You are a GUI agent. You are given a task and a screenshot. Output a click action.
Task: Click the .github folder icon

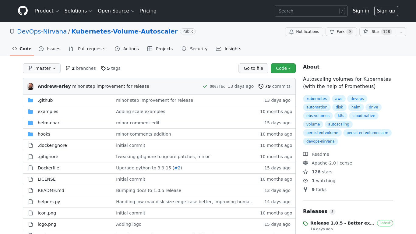[30, 100]
